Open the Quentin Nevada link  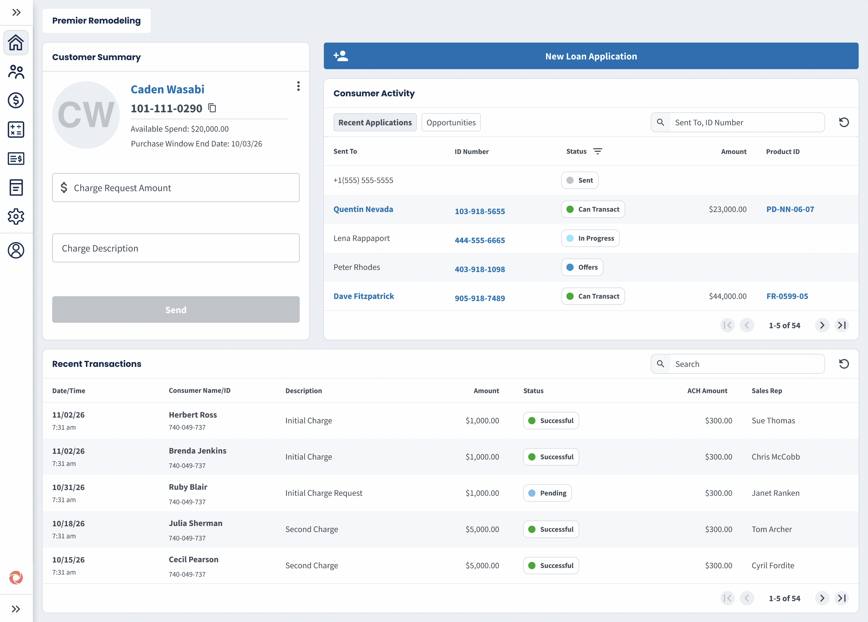(363, 209)
